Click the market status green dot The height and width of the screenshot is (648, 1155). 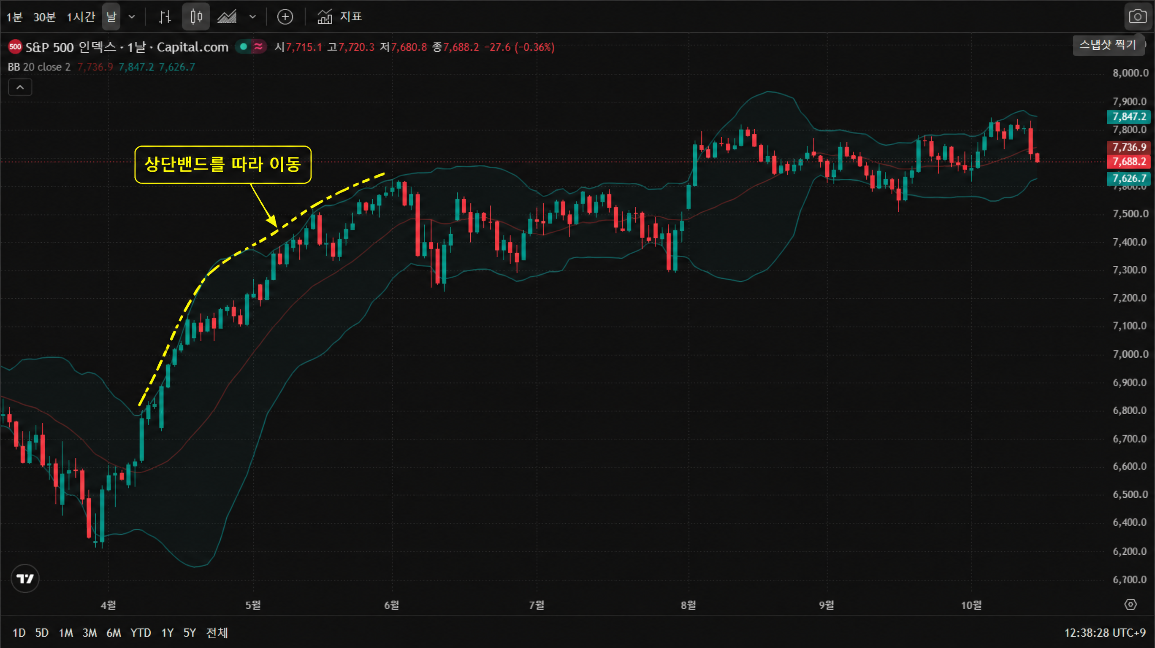point(244,46)
